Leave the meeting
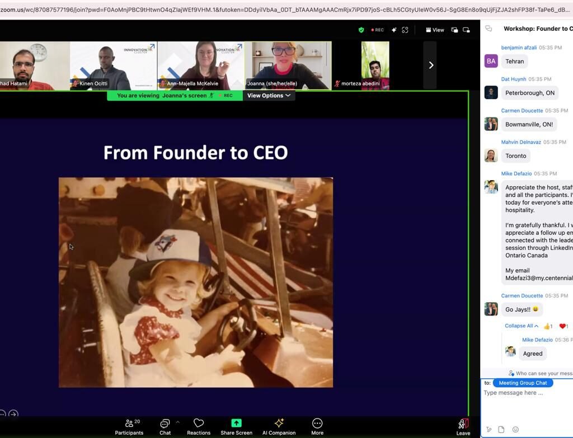Viewport: 573px width, 438px height. pos(463,426)
